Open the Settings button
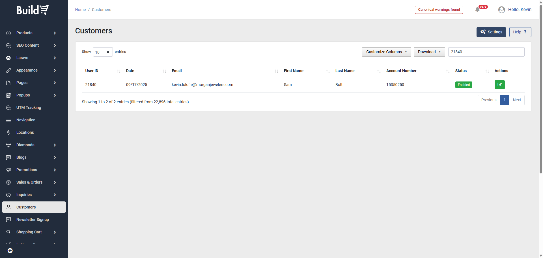 (491, 32)
